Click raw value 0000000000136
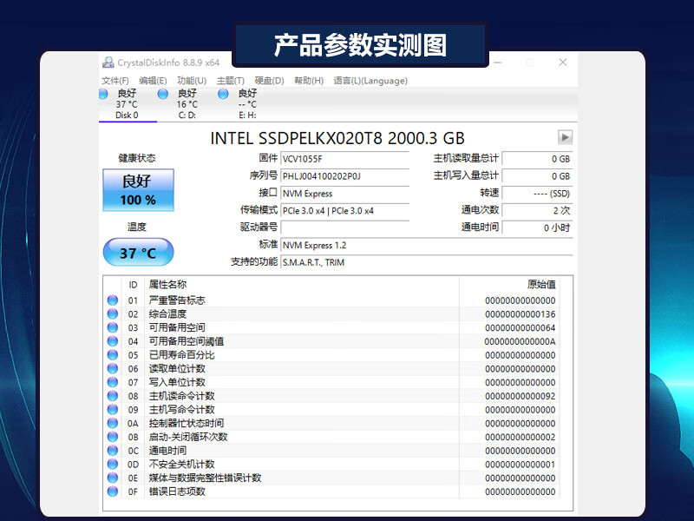Screen dimensions: 694x521 coord(520,314)
